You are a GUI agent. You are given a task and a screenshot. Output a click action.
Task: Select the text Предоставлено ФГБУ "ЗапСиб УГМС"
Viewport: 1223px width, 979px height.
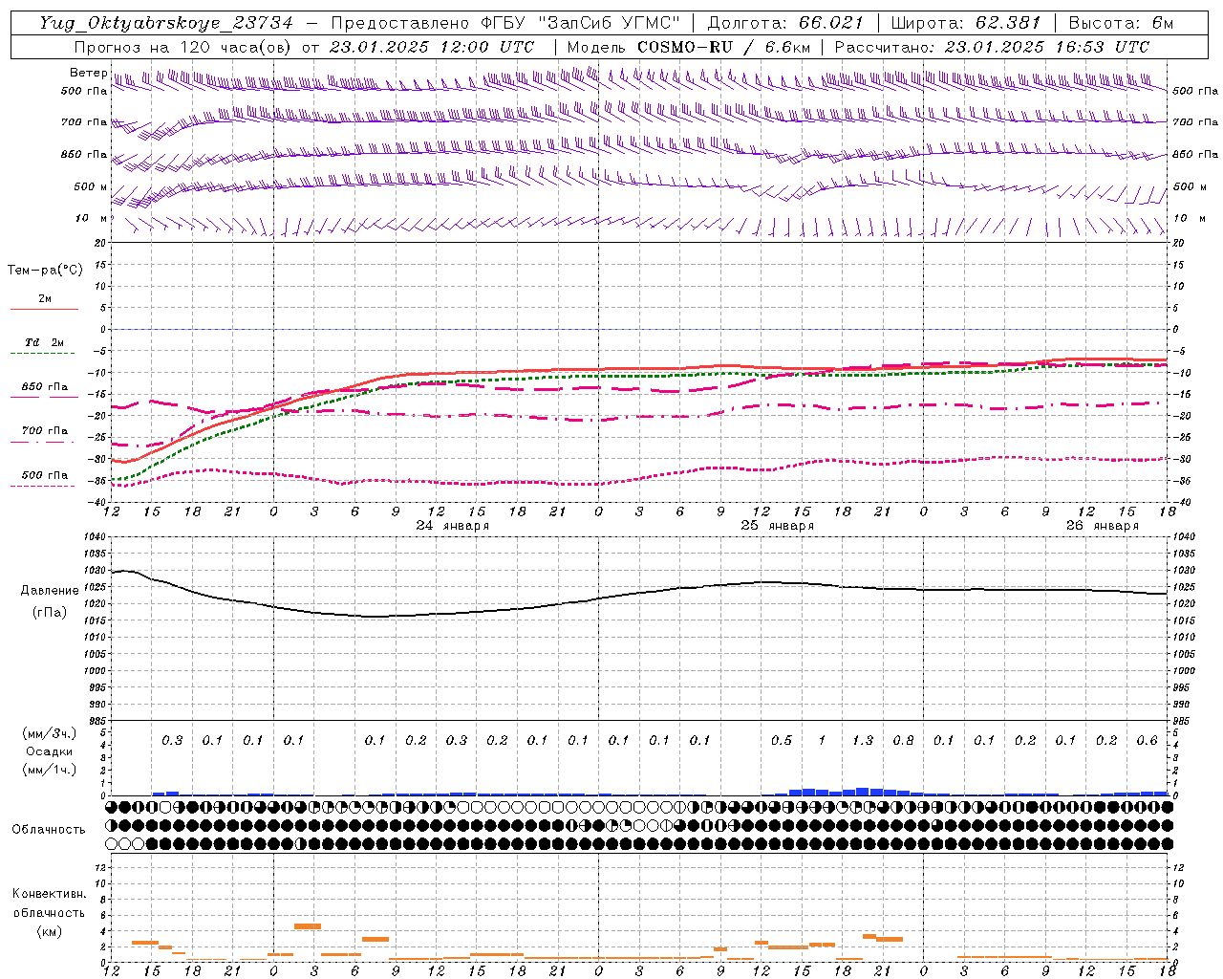(505, 23)
